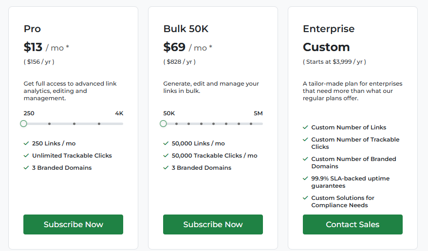Click the checkmark beside Custom Number of Links
This screenshot has width=428, height=251.
click(305, 127)
